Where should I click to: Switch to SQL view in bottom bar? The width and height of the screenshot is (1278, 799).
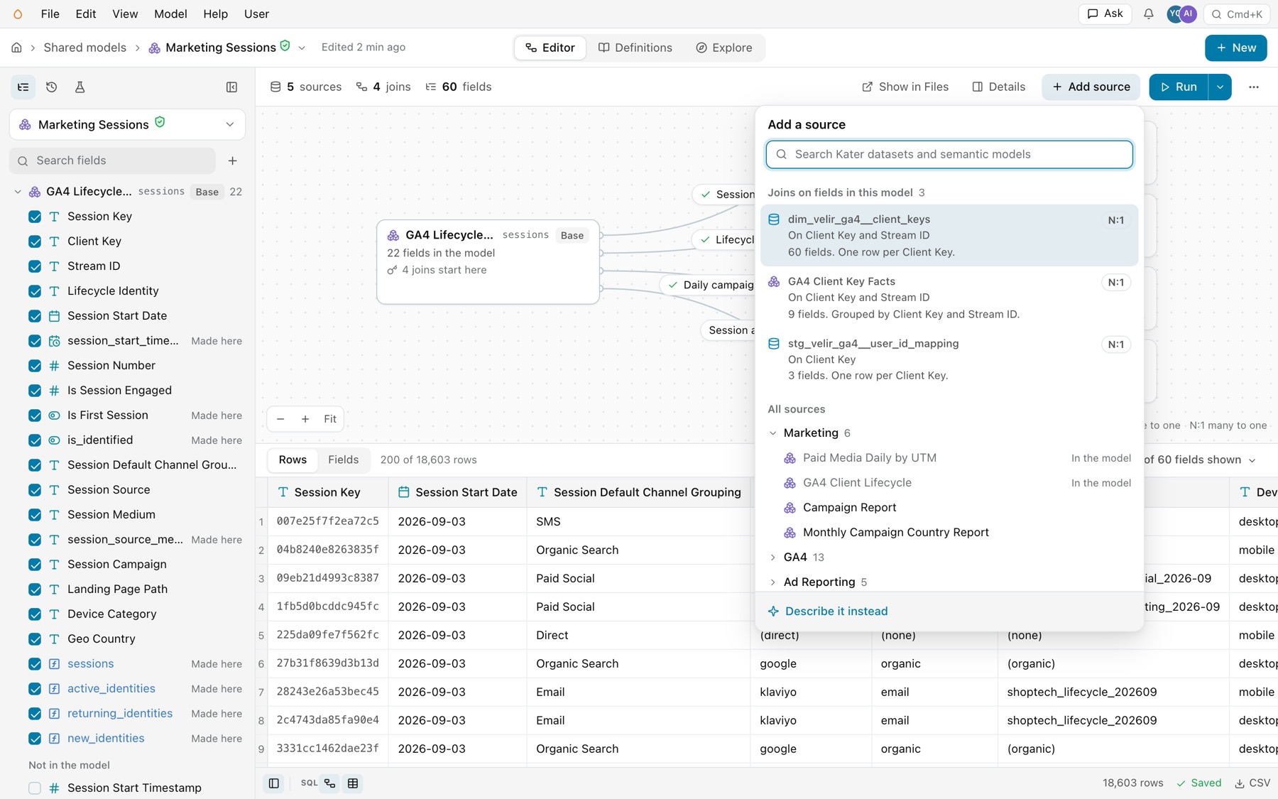(309, 783)
